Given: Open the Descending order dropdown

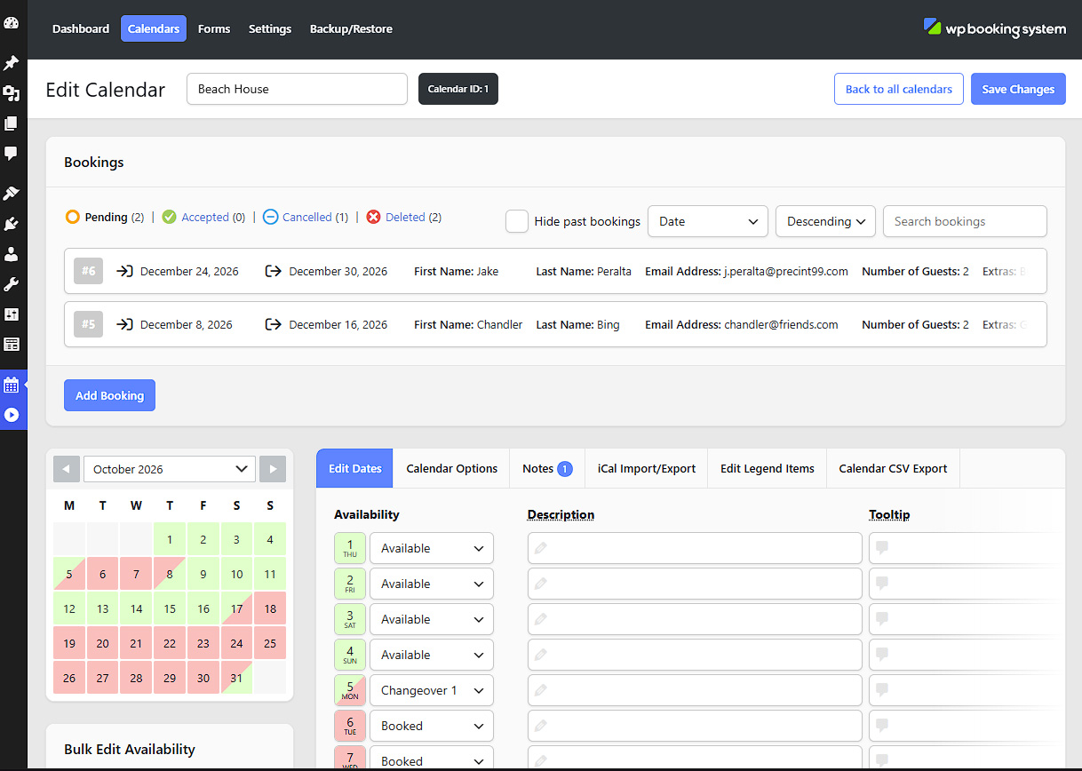Looking at the screenshot, I should point(825,221).
